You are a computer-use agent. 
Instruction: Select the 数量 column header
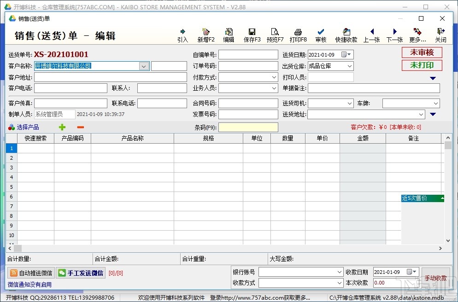[288, 138]
